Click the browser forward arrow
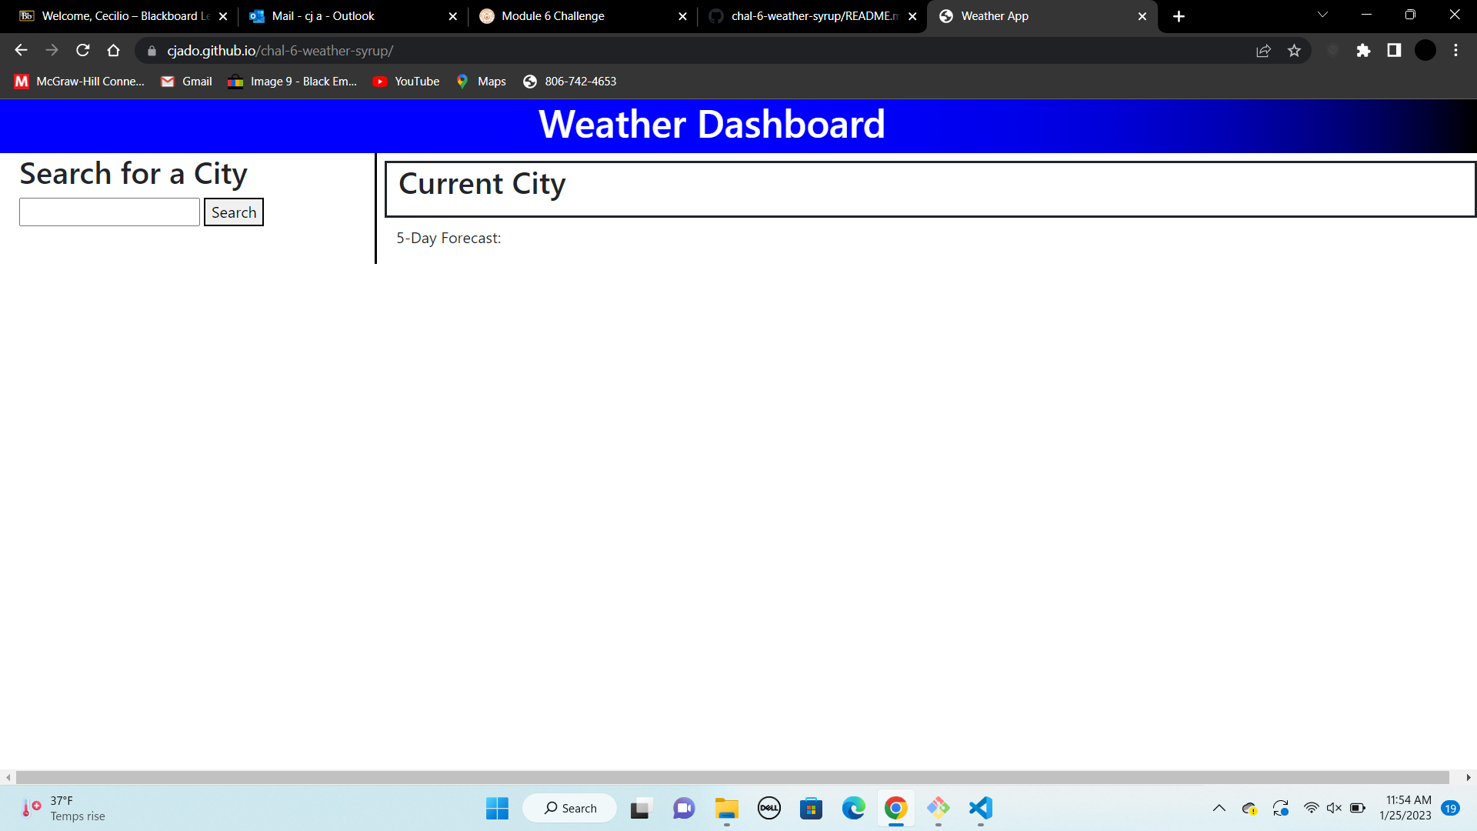The width and height of the screenshot is (1477, 831). tap(52, 51)
